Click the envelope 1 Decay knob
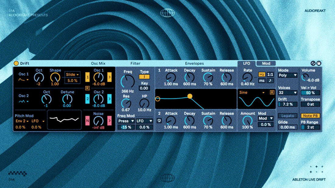The width and height of the screenshot is (335, 188). [189, 77]
